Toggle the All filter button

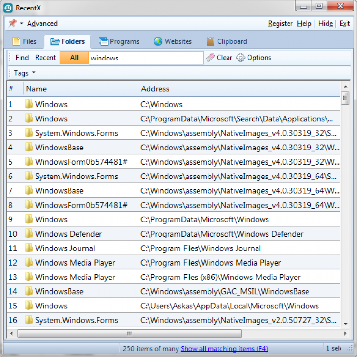pos(74,58)
